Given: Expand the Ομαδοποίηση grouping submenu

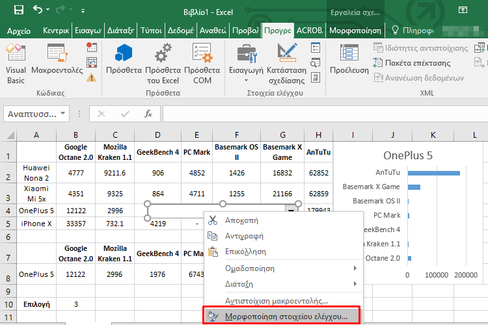Looking at the screenshot, I should pos(284,268).
